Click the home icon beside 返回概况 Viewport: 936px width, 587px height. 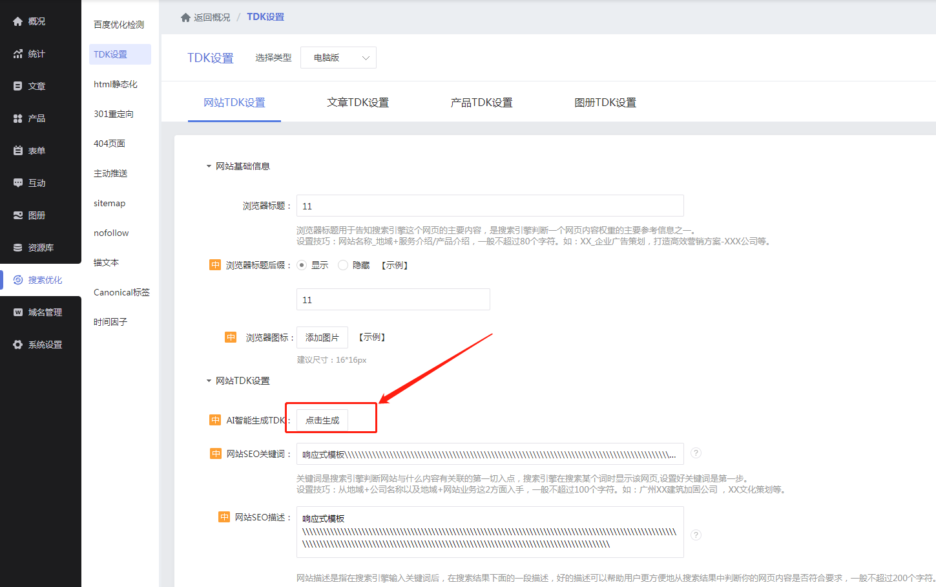[x=185, y=17]
